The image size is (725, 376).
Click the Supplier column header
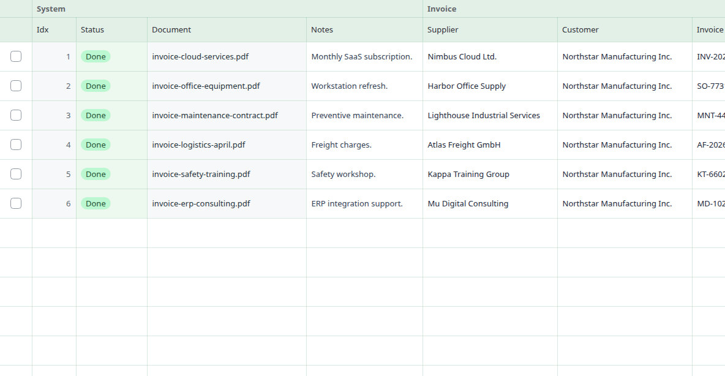(490, 29)
